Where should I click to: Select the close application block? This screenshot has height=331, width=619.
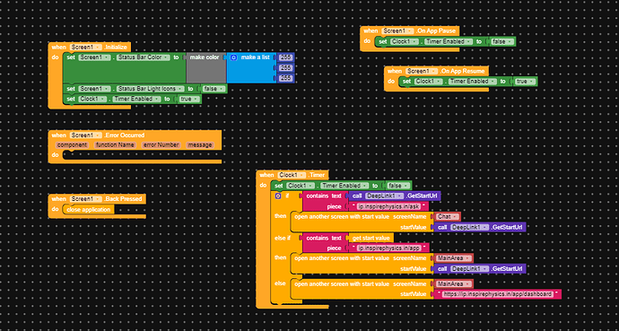[89, 210]
